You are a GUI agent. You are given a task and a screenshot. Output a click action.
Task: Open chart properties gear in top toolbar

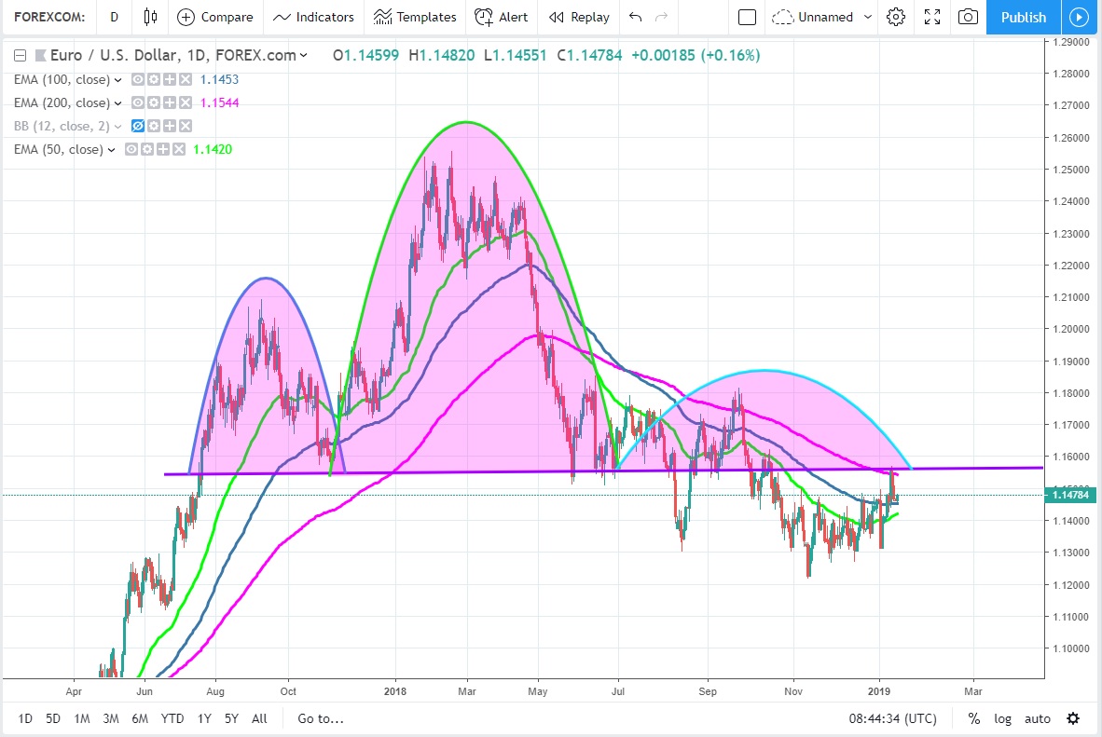coord(896,17)
